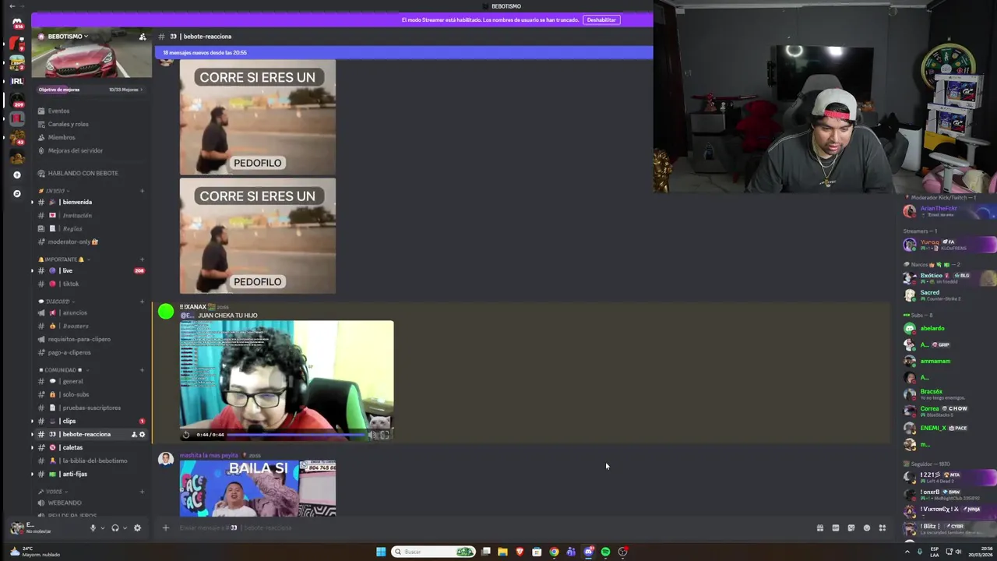Add channel to INICIO category
The width and height of the screenshot is (997, 561).
142,191
